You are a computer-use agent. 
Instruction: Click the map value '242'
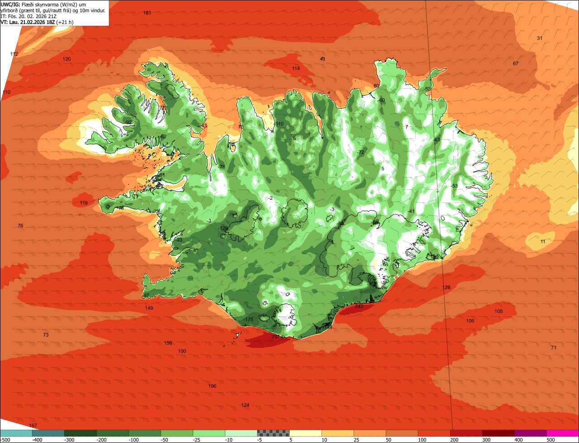[x=359, y=306]
